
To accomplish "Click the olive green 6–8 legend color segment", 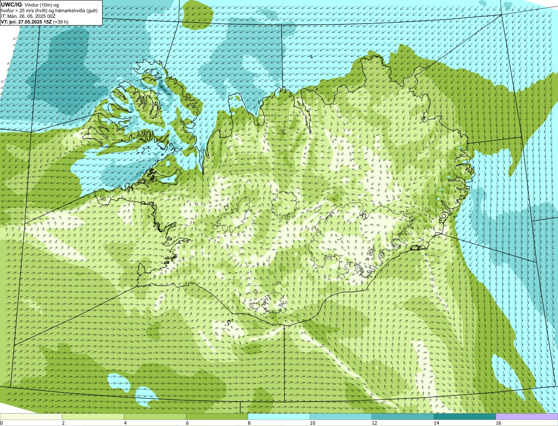I will click(217, 417).
